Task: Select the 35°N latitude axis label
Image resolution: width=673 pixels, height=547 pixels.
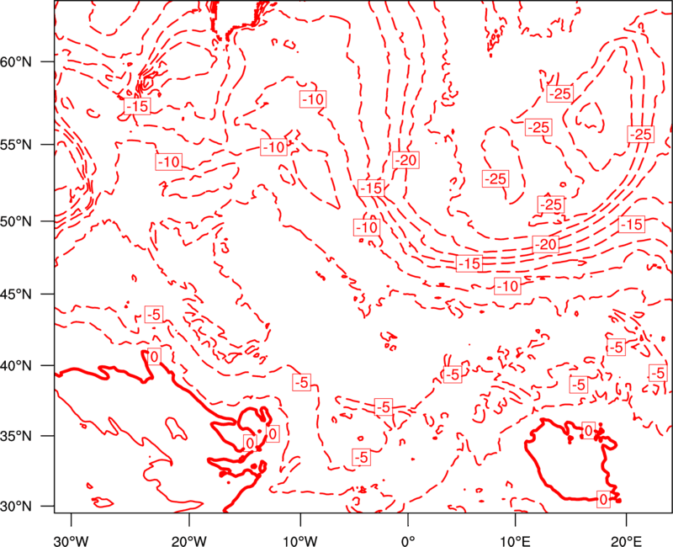Action: (x=16, y=436)
